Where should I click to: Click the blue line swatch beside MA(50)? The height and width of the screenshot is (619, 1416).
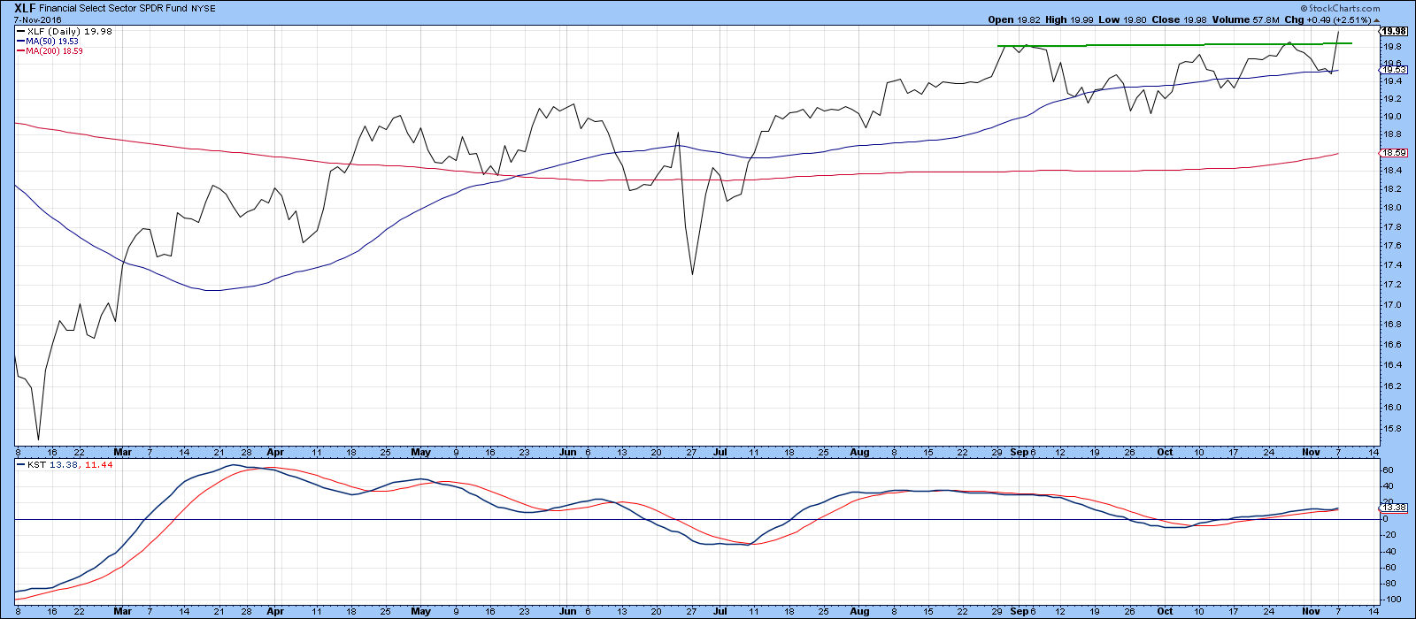click(20, 42)
